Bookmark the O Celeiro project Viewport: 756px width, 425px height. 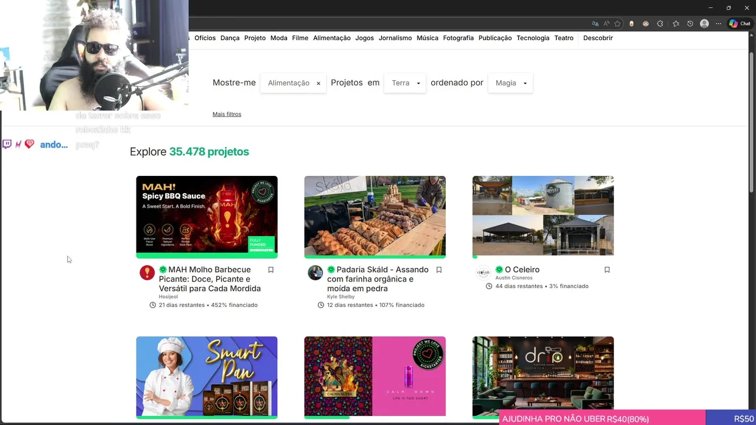pos(607,270)
